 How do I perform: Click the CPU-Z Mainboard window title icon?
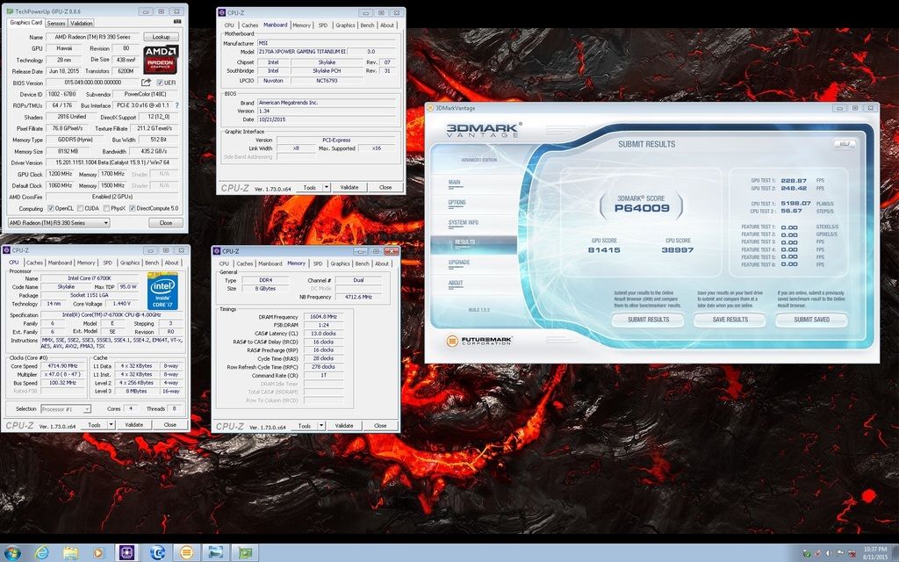222,12
